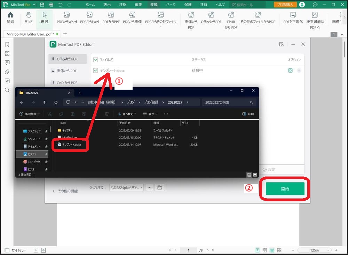The image size is (348, 255).
Task: Click Explorer search box 20220227の検索
Action: point(229,102)
